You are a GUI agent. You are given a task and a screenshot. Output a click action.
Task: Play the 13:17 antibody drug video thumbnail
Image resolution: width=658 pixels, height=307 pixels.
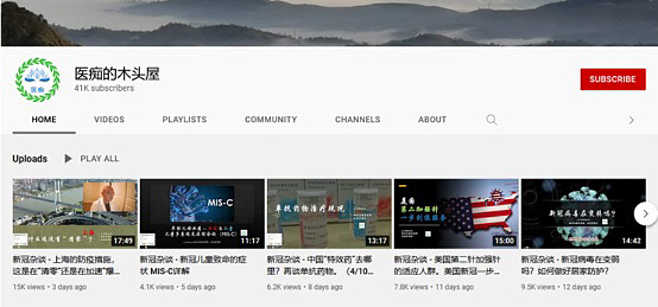click(329, 214)
